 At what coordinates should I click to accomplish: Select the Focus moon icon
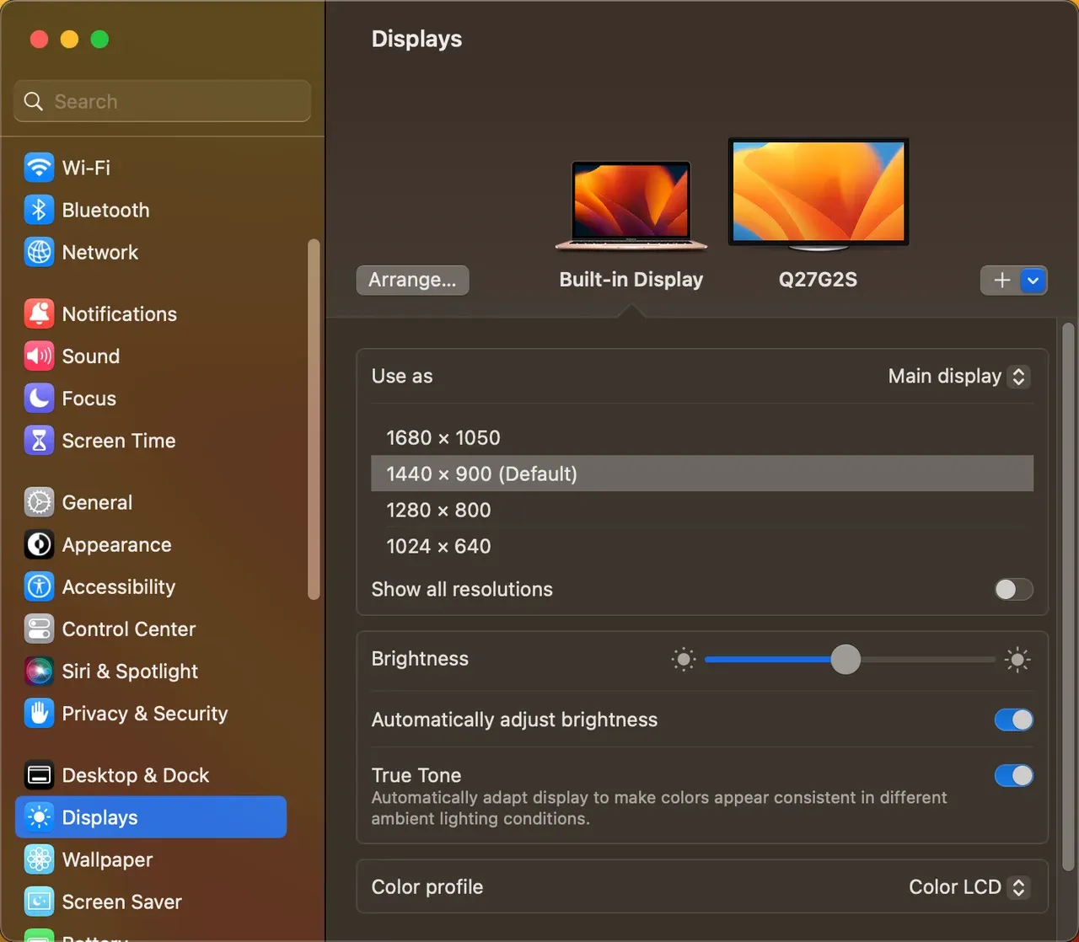click(39, 398)
